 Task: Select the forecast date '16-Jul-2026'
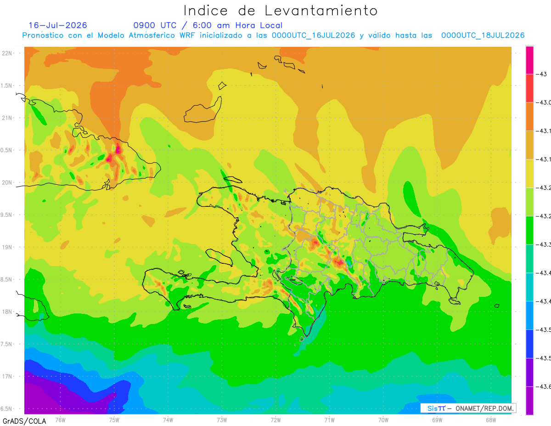tap(58, 25)
